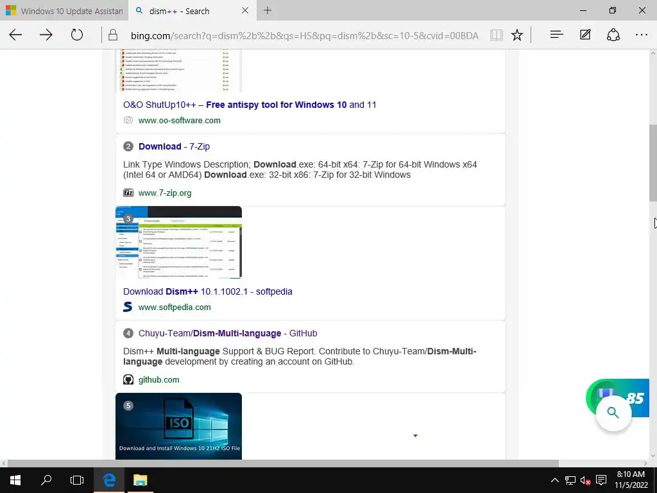Click floating search magnifier button

pos(613,413)
